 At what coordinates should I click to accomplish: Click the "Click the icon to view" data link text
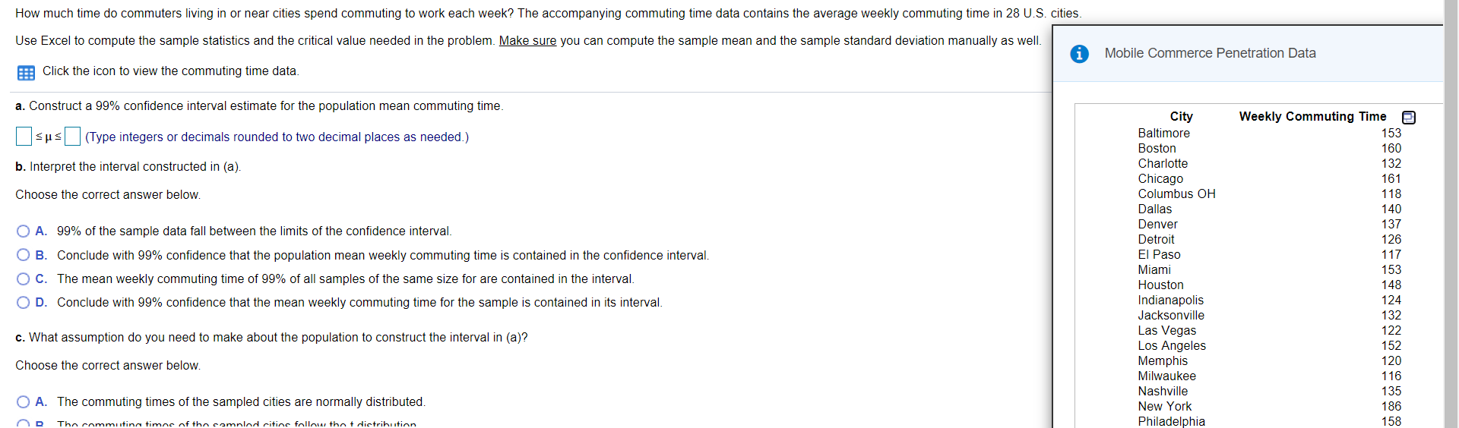[x=171, y=71]
